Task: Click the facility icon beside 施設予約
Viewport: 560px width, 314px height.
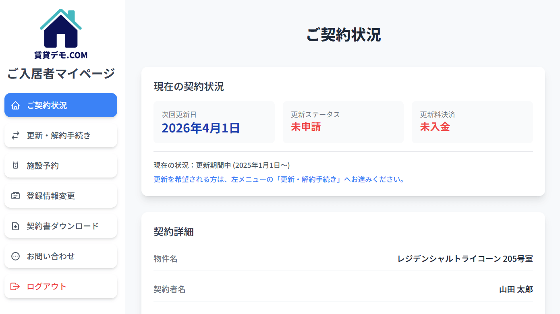Action: click(x=15, y=166)
